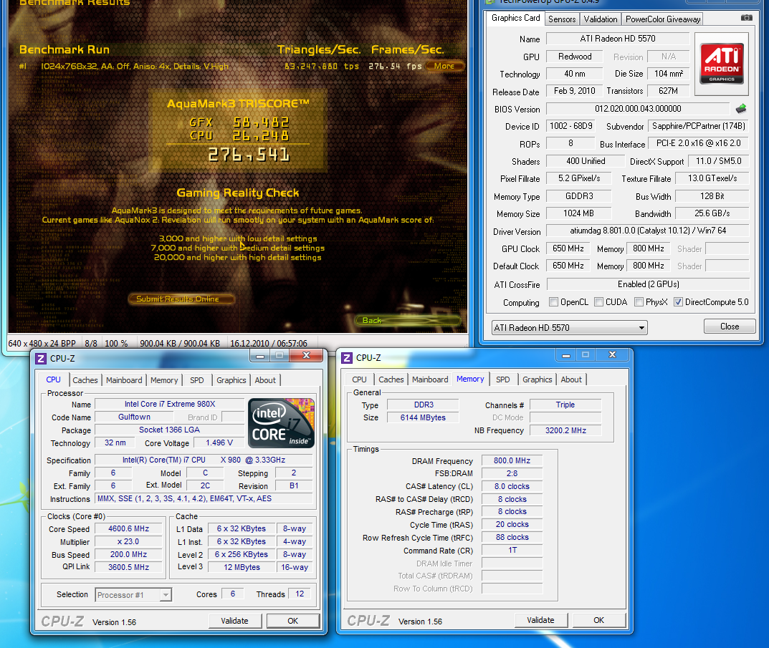The width and height of the screenshot is (769, 648).
Task: Click the AquaMark Back button
Action: (x=408, y=320)
